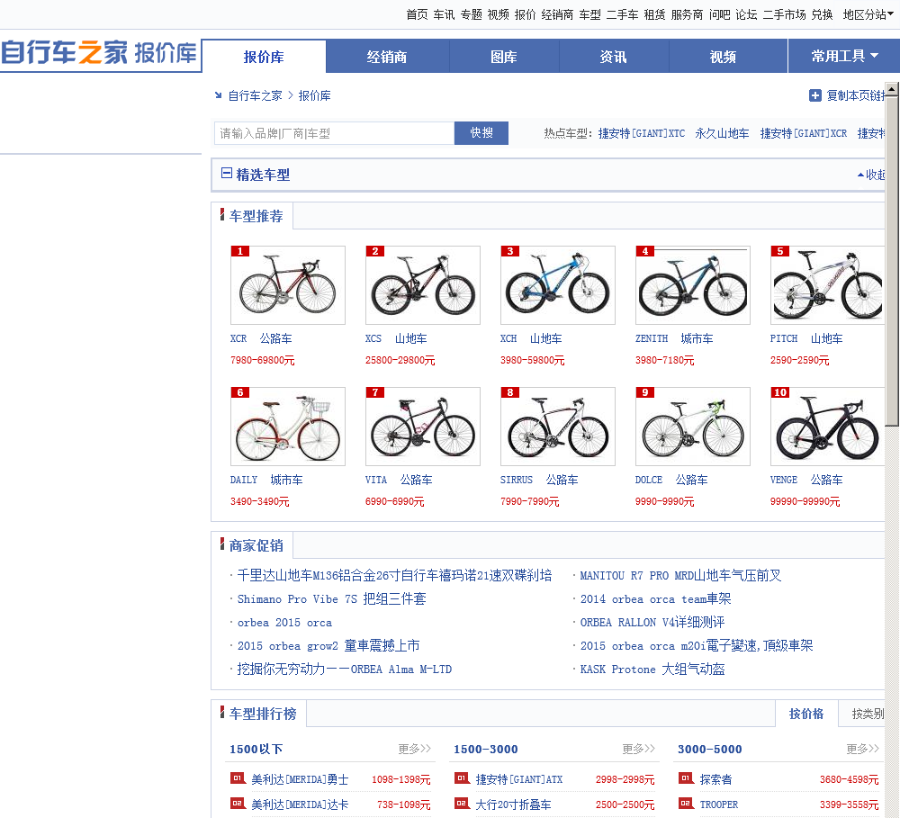Click 更多 next to 3000-5000
Image resolution: width=900 pixels, height=818 pixels.
(862, 749)
